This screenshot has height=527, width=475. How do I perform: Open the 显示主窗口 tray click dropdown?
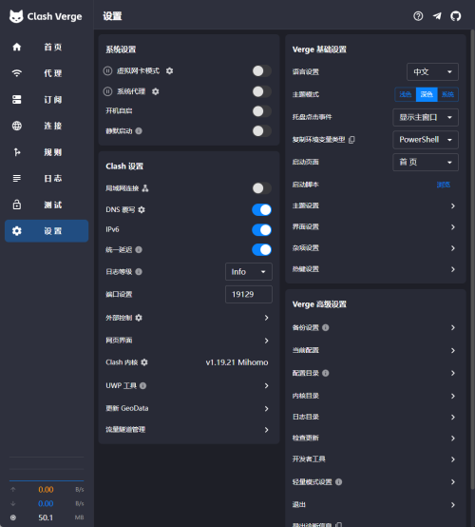(426, 117)
